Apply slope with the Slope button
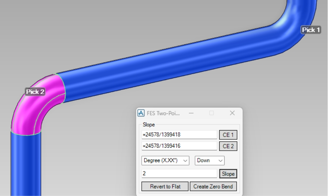The height and width of the screenshot is (196, 328). click(x=228, y=174)
